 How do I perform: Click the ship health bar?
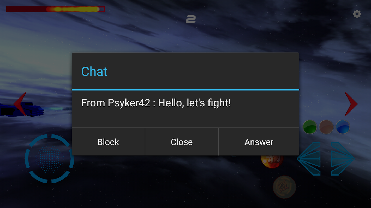[x=56, y=9]
